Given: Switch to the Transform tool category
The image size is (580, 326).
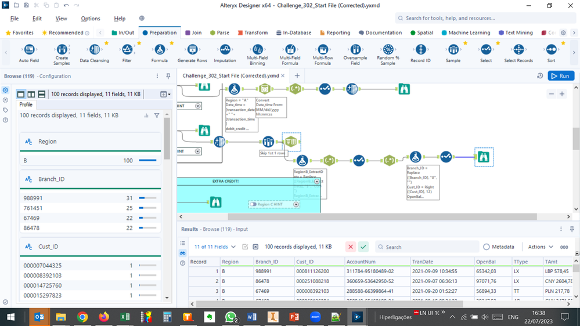Looking at the screenshot, I should point(253,32).
